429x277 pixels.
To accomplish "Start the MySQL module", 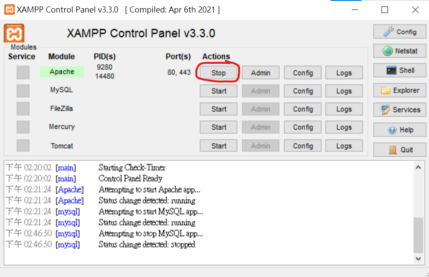I will tap(218, 91).
